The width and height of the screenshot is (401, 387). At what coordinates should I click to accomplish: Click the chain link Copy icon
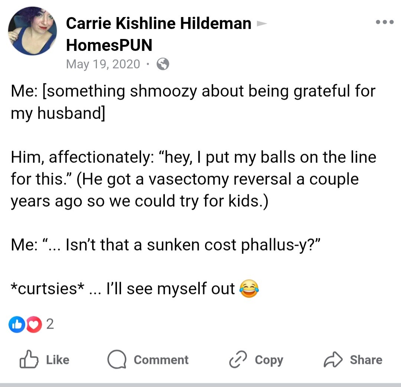pos(238,359)
